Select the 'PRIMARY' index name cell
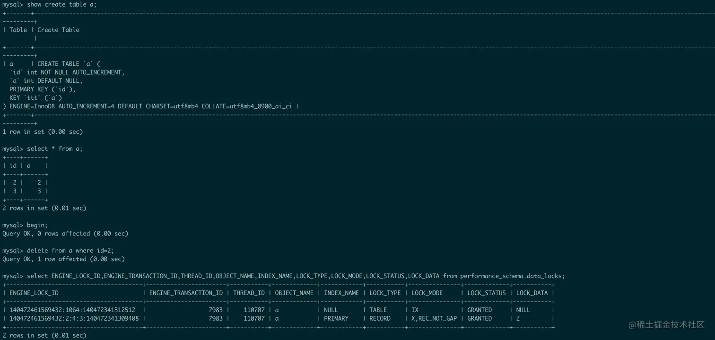Viewport: 715px width, 340px height. coord(336,319)
